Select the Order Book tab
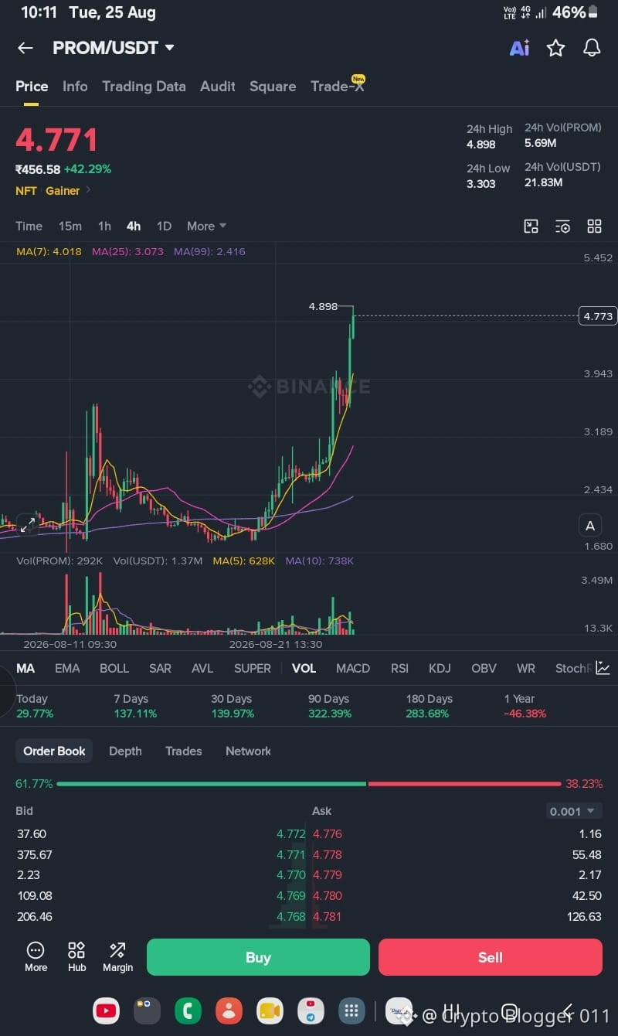The width and height of the screenshot is (618, 1036). 54,751
